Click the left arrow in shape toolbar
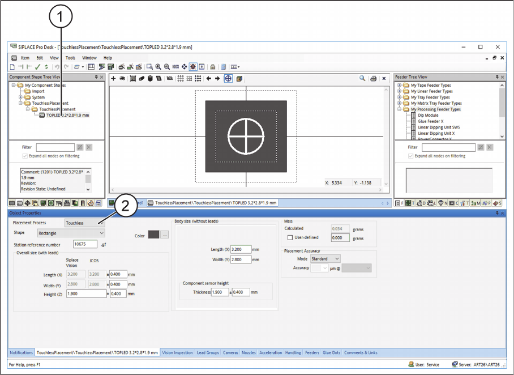 [209, 79]
